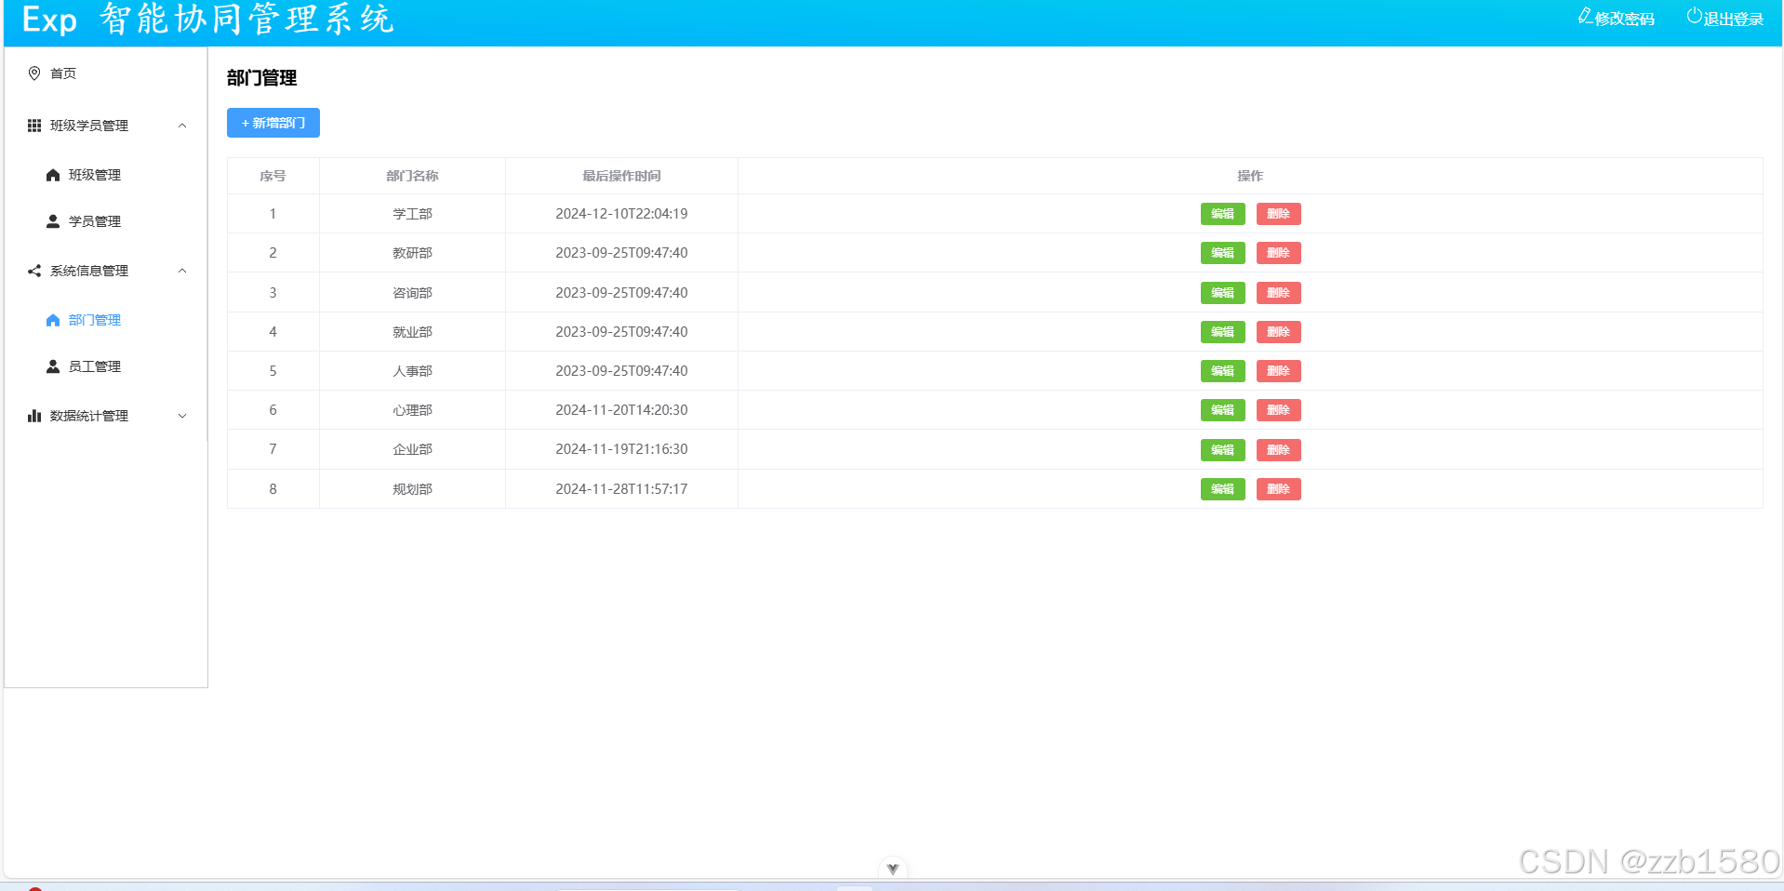This screenshot has height=891, width=1784.
Task: Delete the 教研部 department
Action: click(1278, 253)
